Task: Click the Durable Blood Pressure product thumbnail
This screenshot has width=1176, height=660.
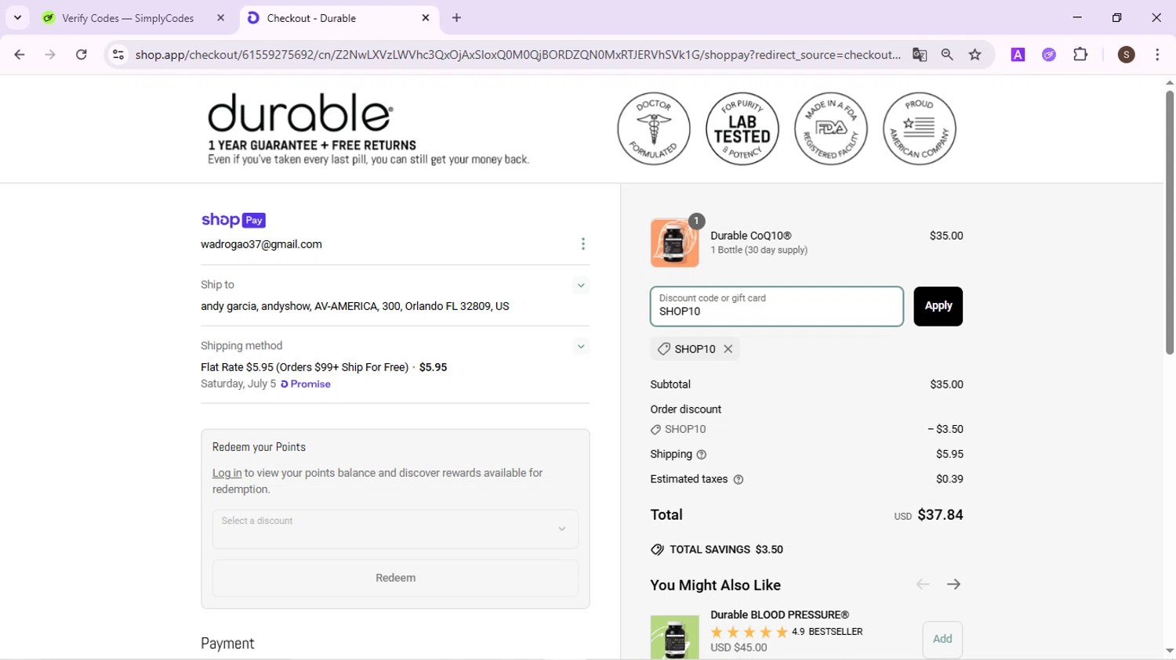Action: tap(675, 637)
